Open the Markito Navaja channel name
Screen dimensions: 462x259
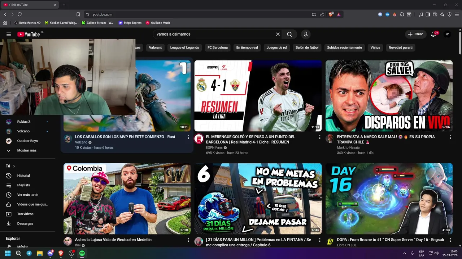(348, 147)
